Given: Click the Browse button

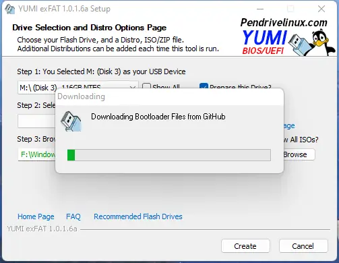Looking at the screenshot, I should (x=299, y=154).
